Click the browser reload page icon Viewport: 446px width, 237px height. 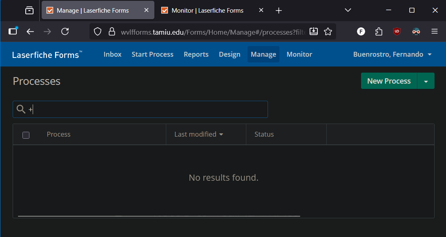pos(65,31)
